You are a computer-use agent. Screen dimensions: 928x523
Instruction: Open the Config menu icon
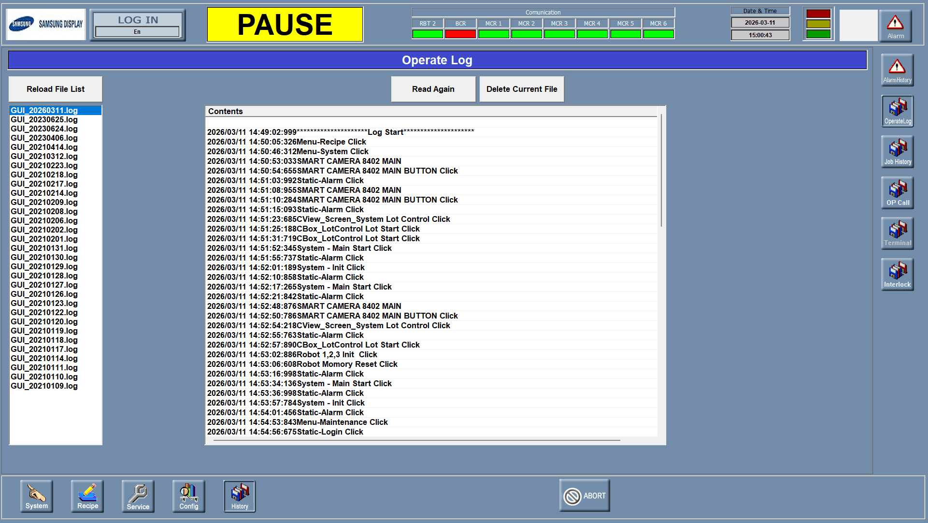(189, 496)
